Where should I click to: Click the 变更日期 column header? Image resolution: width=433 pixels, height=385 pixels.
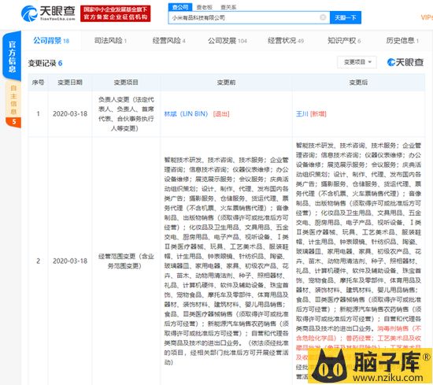pyautogui.click(x=70, y=83)
